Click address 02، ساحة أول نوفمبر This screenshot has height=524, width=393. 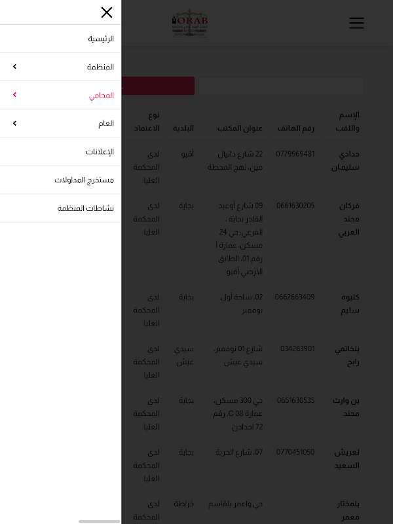tap(242, 304)
